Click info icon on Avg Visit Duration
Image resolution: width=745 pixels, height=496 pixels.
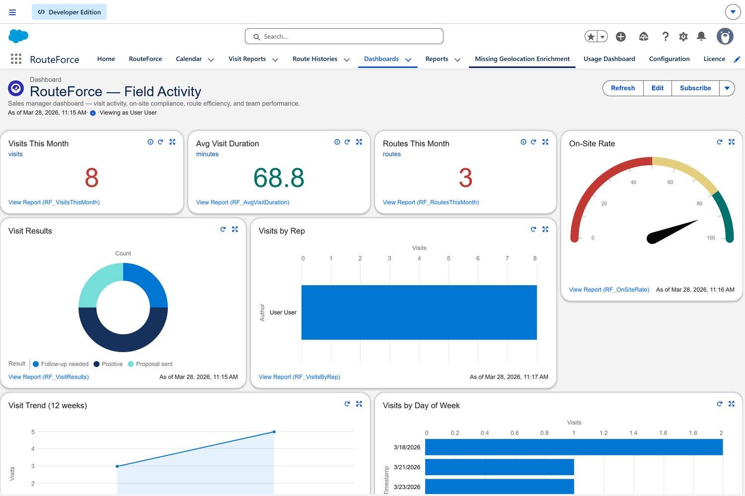(337, 142)
